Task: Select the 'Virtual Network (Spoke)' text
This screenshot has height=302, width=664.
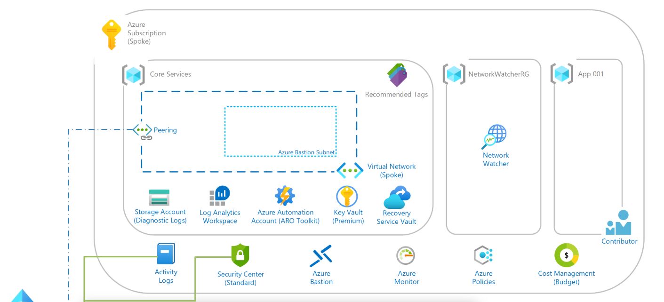Action: [x=392, y=171]
